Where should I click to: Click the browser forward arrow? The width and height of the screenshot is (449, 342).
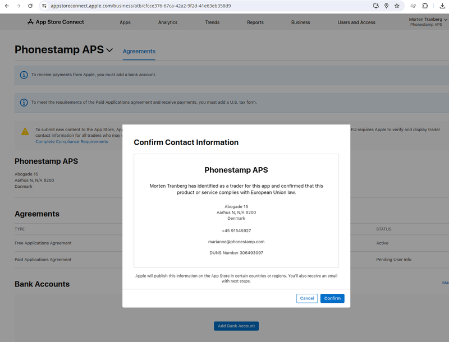[19, 6]
